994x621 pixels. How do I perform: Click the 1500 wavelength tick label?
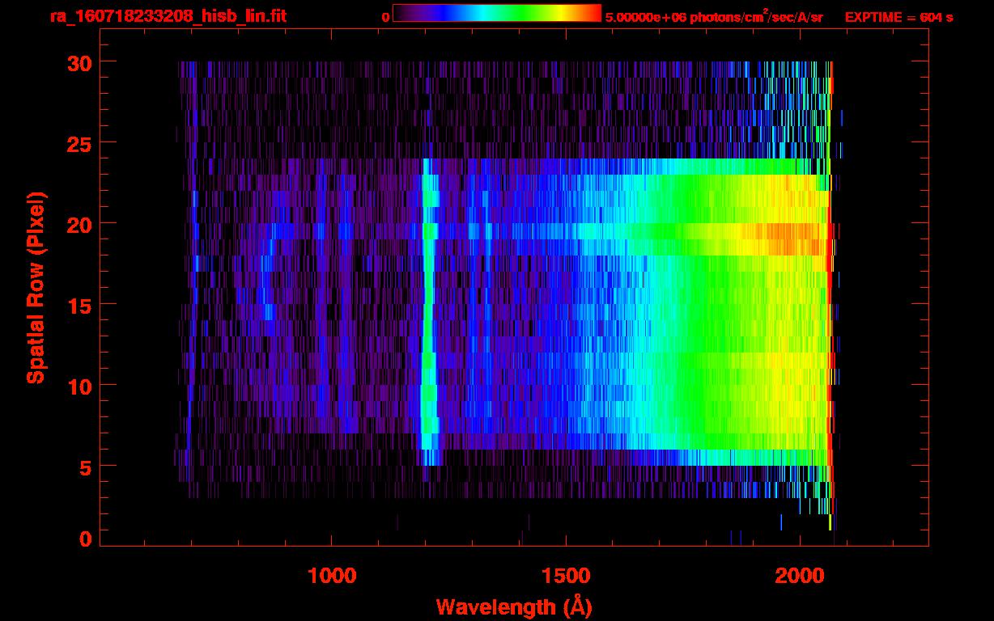click(566, 575)
